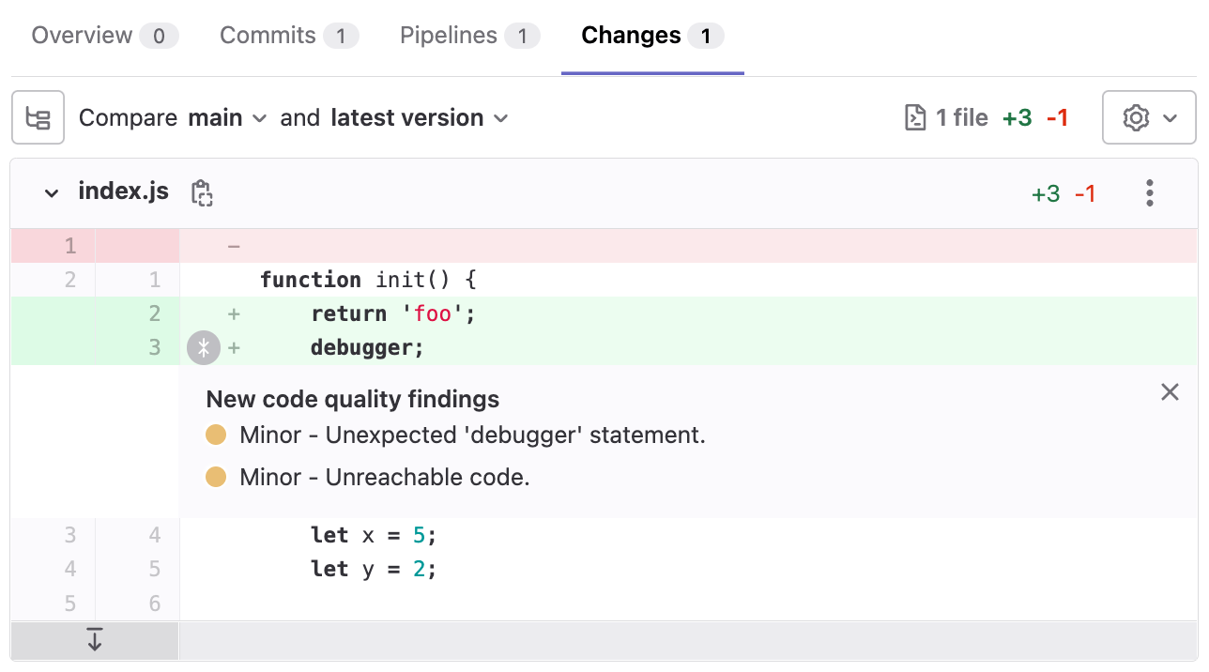Click line number 2 in the new file
Screen dimensions: 1209x672
[x=154, y=313]
